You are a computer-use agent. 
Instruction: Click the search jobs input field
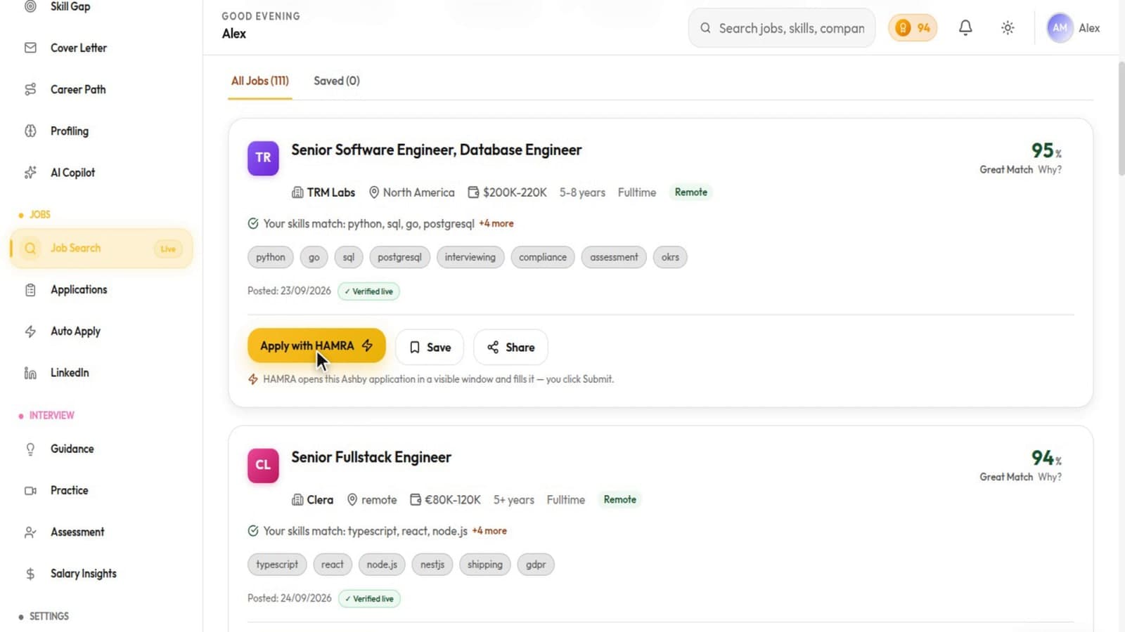pyautogui.click(x=782, y=28)
